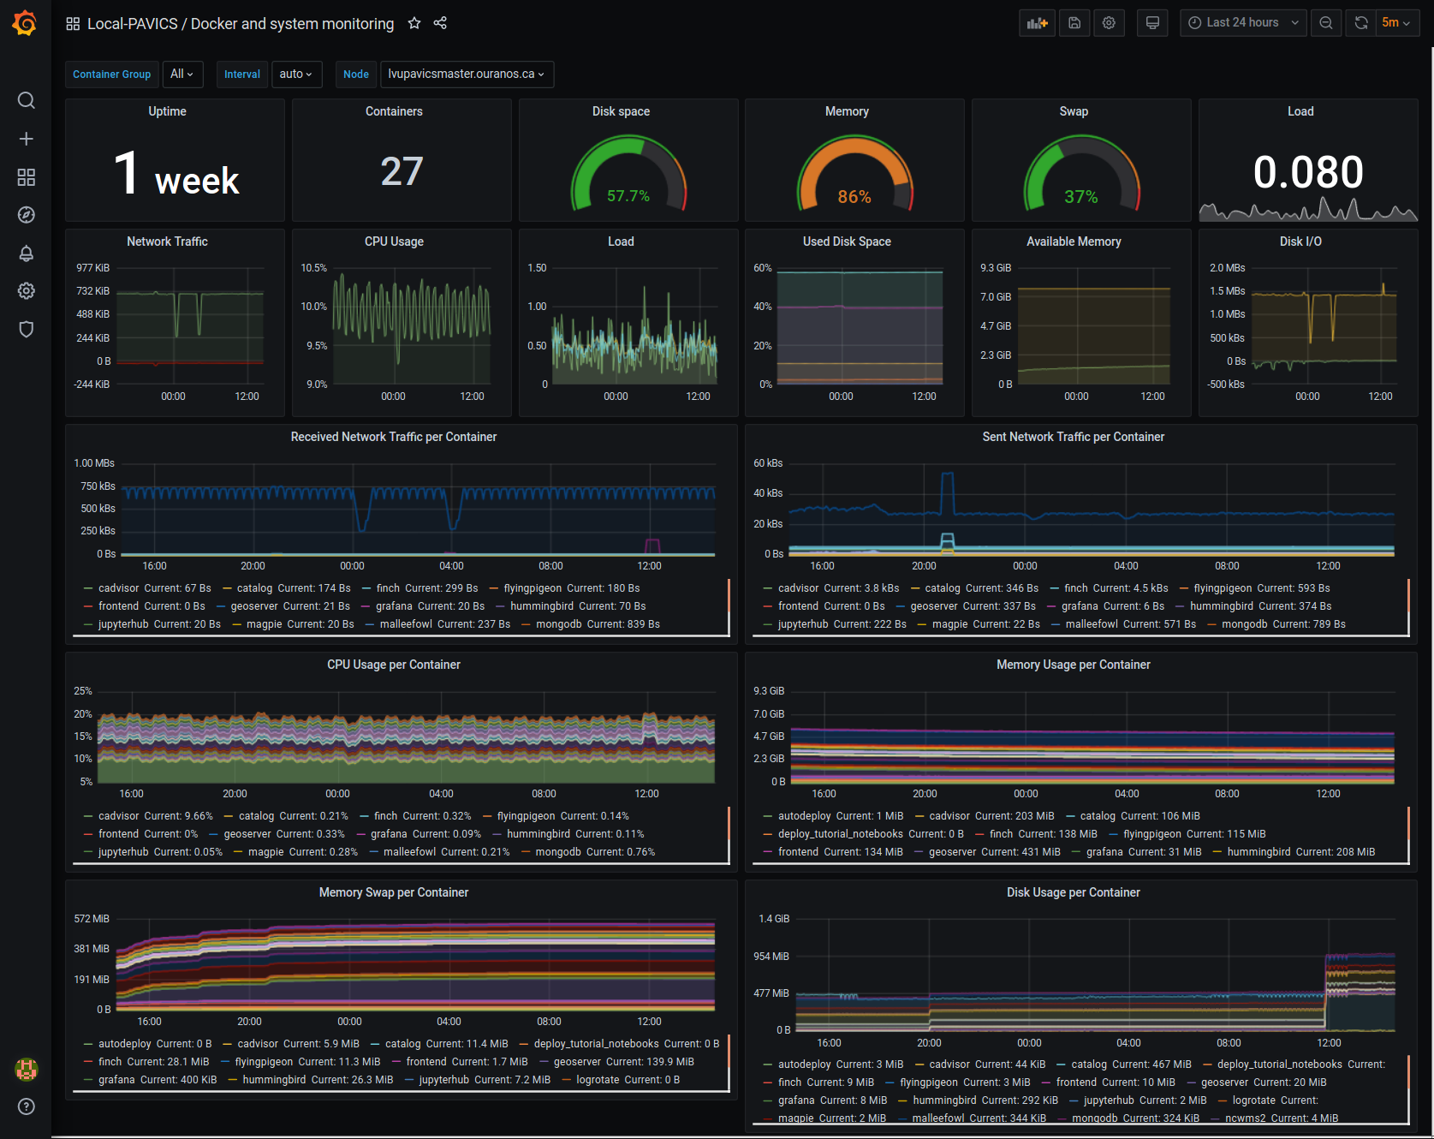Share the dashboard via the share button
Screen dimensions: 1434x1139
pos(440,23)
